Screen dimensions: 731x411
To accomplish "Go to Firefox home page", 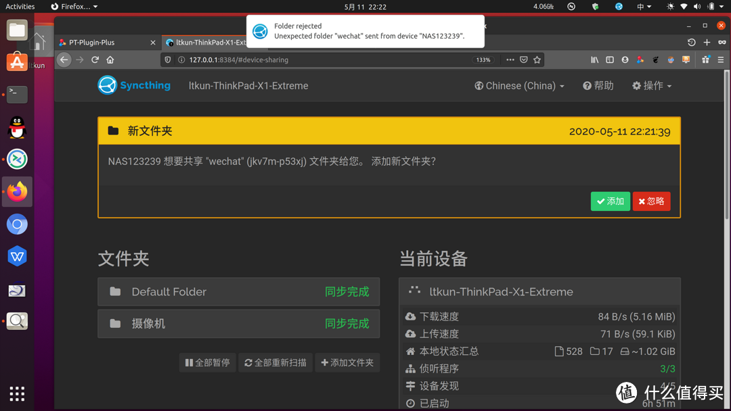I will 110,59.
